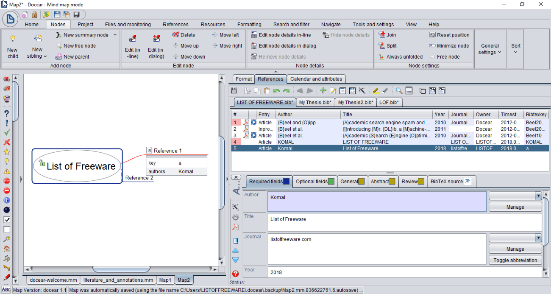Click the PDF icon in row 1
551x294 pixels.
[x=245, y=122]
